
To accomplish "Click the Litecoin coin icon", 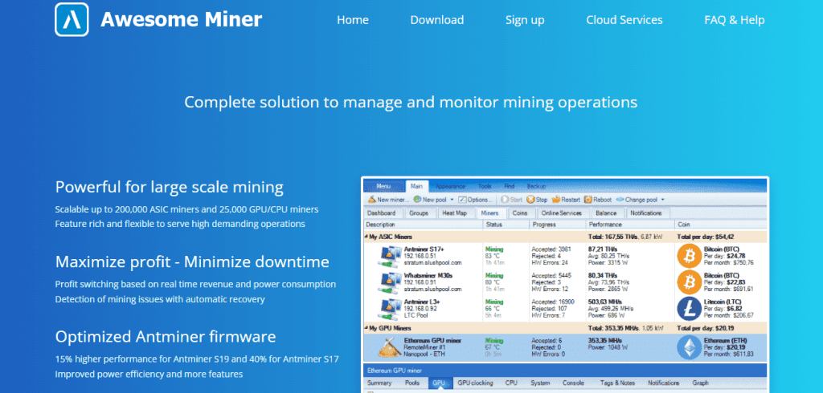I will [689, 309].
